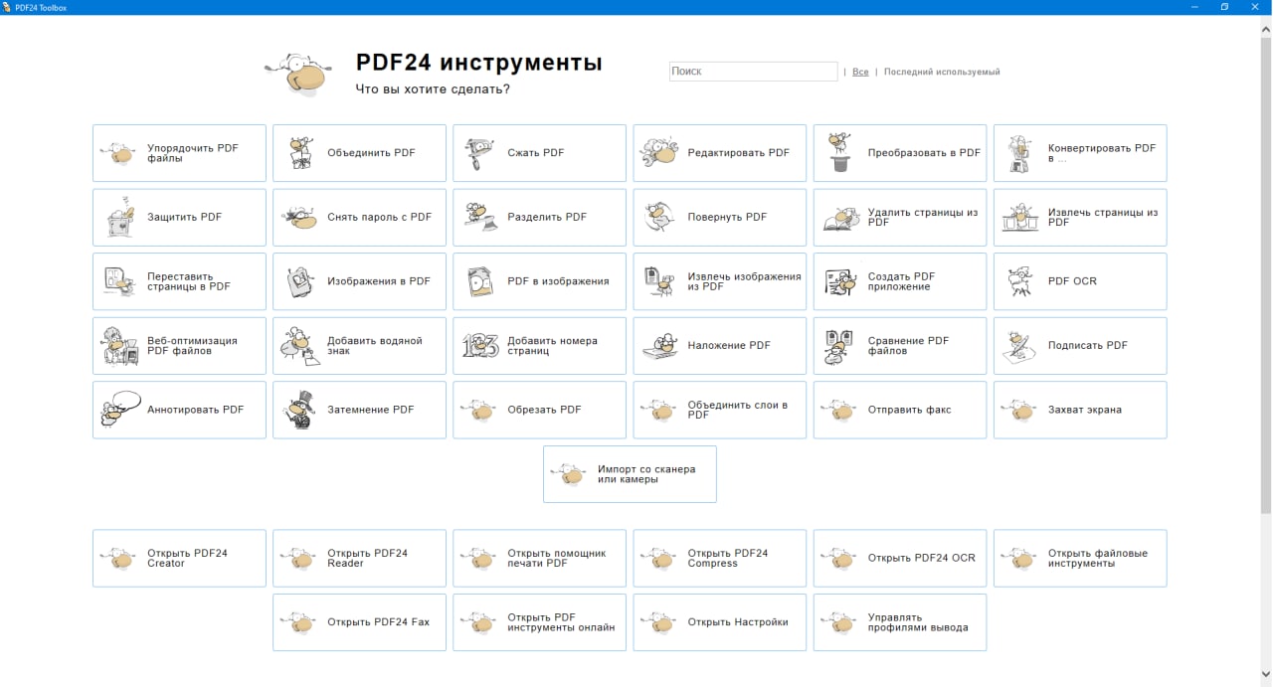Viewport: 1273px width, 687px height.
Task: Open Снять пароль с PDF tool
Action: pyautogui.click(x=359, y=217)
